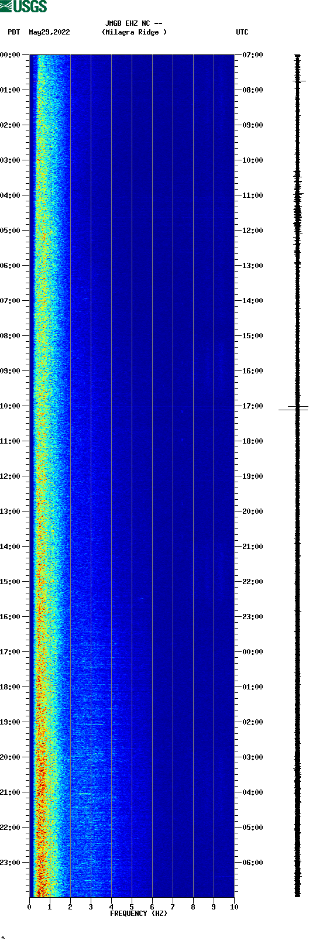Click the 19:00 PDT time label
Viewport: 323px width, 944px height.
(x=11, y=722)
